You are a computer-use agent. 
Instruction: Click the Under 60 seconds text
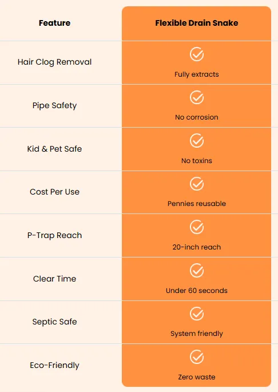tap(197, 291)
